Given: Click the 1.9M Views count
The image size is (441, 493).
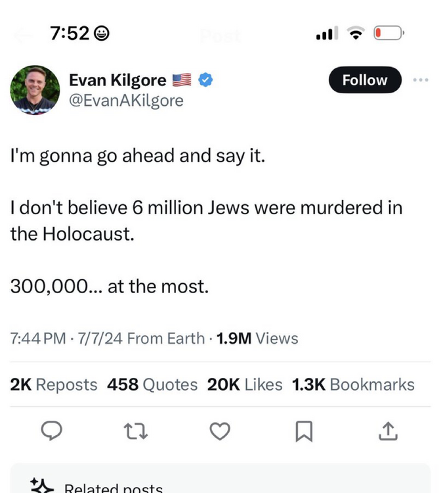Looking at the screenshot, I should (257, 339).
